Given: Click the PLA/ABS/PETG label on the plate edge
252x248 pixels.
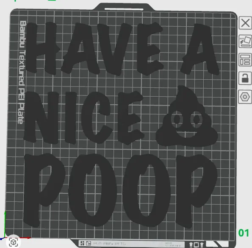Looking at the screenshot, I should click(109, 244).
